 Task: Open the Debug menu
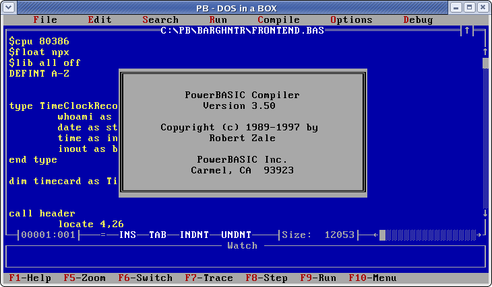(418, 19)
